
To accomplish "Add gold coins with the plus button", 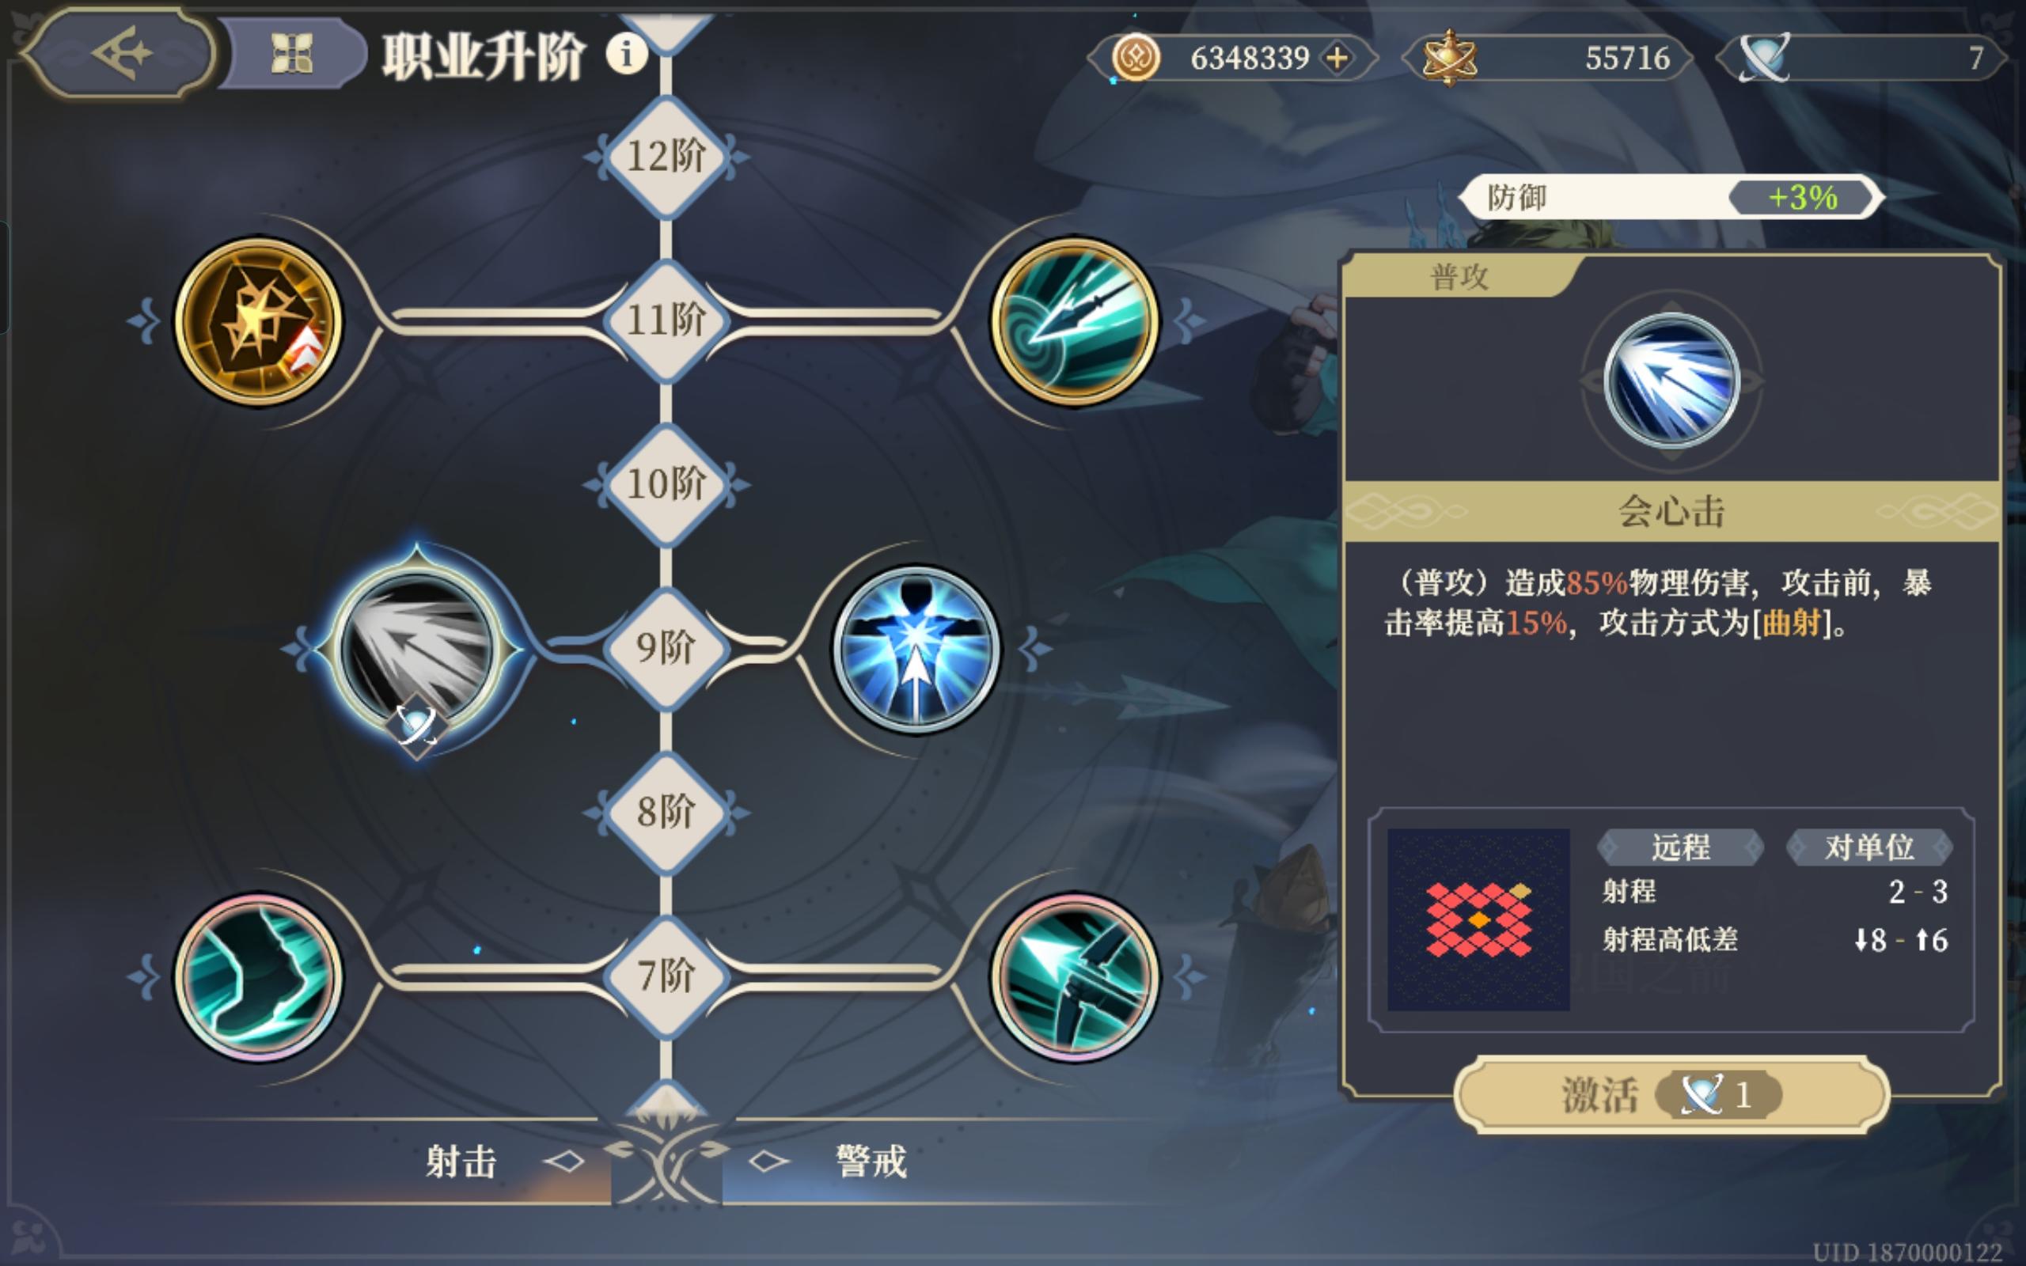I will [1337, 58].
